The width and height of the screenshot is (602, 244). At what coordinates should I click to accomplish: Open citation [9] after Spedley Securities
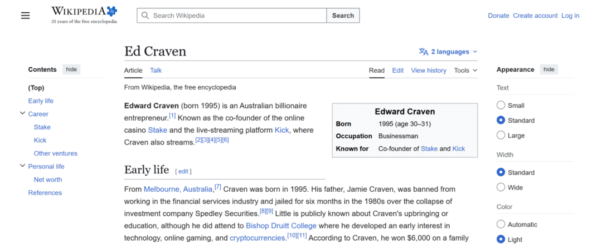click(270, 211)
